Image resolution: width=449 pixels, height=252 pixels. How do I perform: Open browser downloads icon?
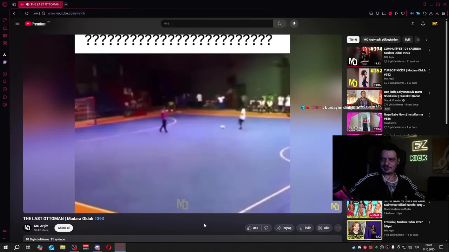click(x=437, y=13)
